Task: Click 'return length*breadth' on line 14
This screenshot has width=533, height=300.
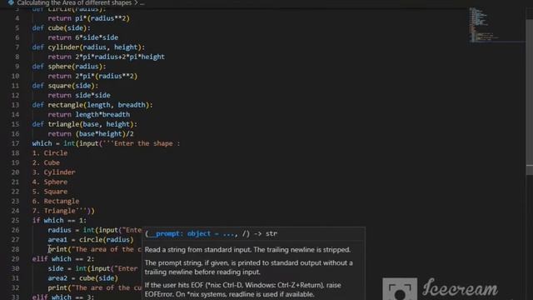Action: pos(89,115)
